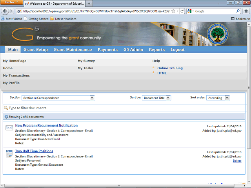Click the horizontal scrollbar thumb
This screenshot has height=188, width=251.
pyautogui.click(x=119, y=186)
